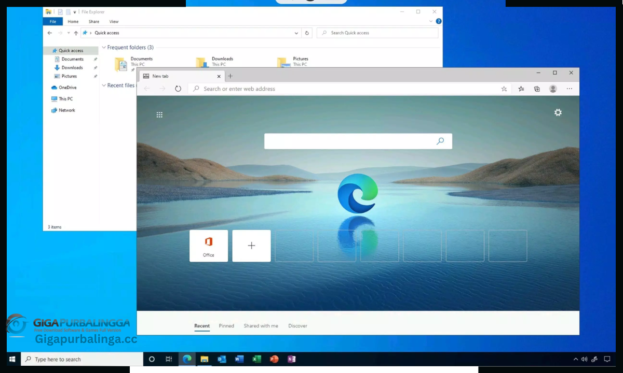This screenshot has height=373, width=623.
Task: Switch to the Pinned tab
Action: click(x=226, y=326)
